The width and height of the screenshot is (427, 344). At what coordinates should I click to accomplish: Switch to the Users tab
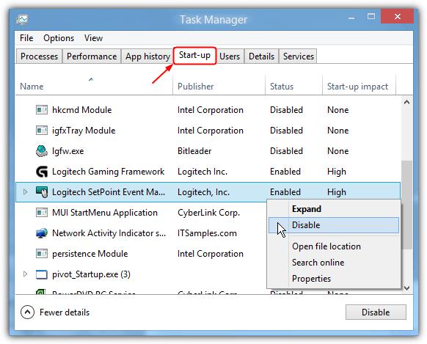pos(230,56)
